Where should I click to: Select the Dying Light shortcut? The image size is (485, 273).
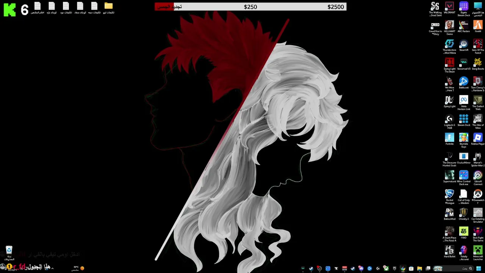[x=449, y=102]
